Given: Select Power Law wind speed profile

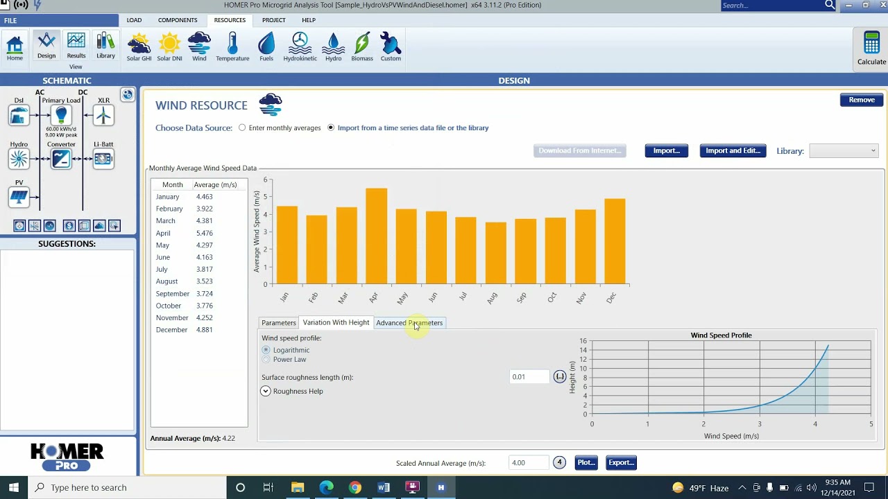Looking at the screenshot, I should pos(284,359).
